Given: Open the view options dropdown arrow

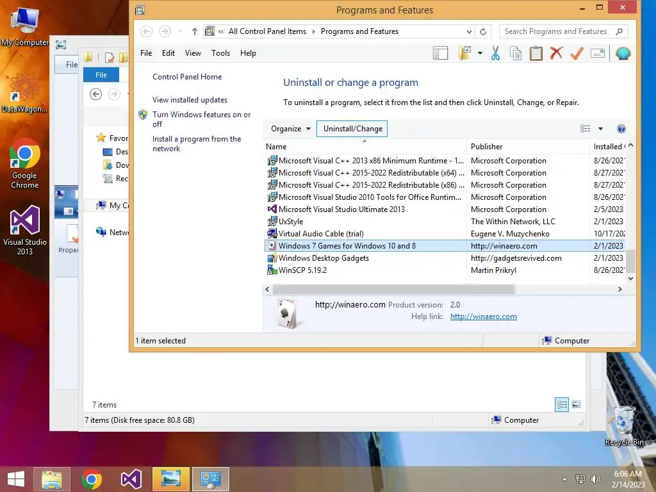Looking at the screenshot, I should click(600, 129).
